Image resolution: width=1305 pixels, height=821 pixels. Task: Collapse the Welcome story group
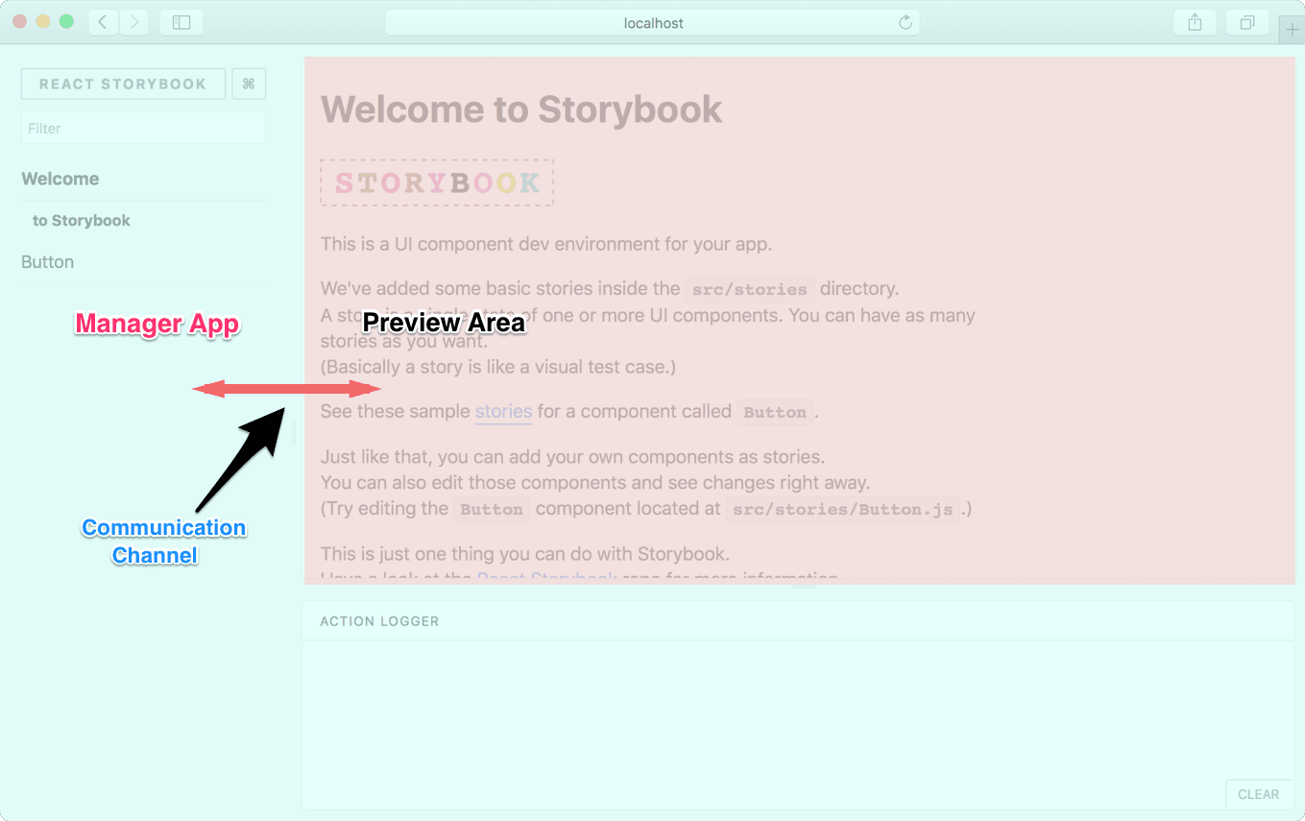(x=60, y=179)
